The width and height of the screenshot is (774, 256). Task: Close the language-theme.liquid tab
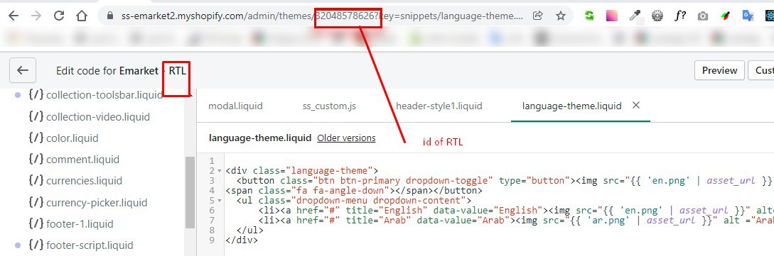tap(636, 105)
